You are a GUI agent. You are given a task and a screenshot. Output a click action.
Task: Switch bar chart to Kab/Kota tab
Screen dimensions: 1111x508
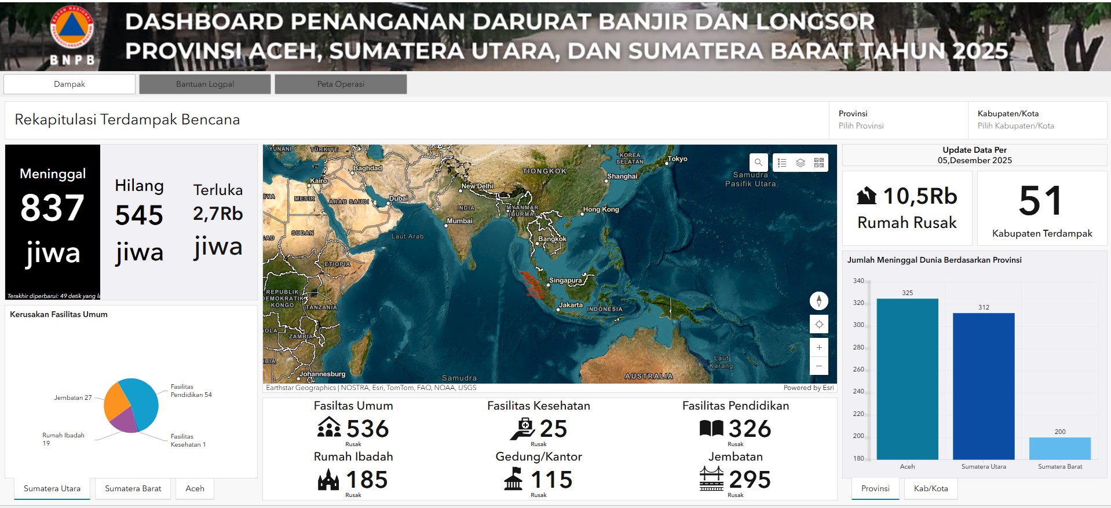(931, 488)
